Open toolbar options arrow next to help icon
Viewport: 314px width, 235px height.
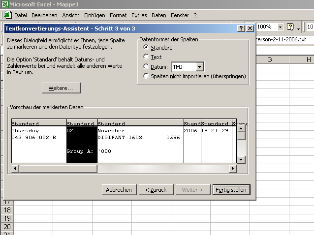[x=298, y=29]
